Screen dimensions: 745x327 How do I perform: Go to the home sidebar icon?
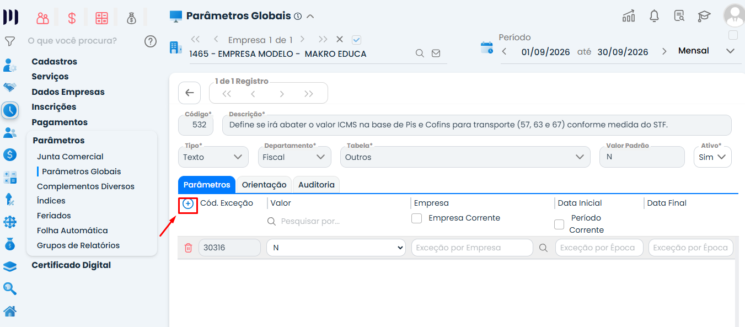(10, 312)
